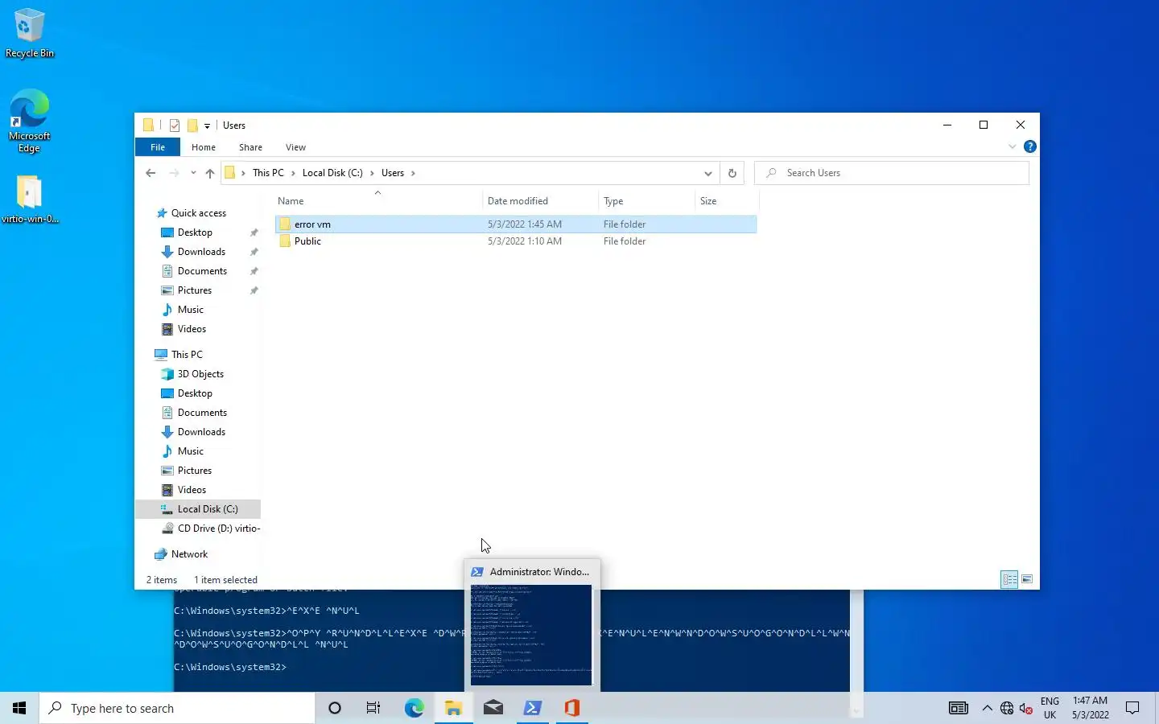Open Customize Quick Access Toolbar dropdown
The width and height of the screenshot is (1159, 724).
tap(207, 126)
